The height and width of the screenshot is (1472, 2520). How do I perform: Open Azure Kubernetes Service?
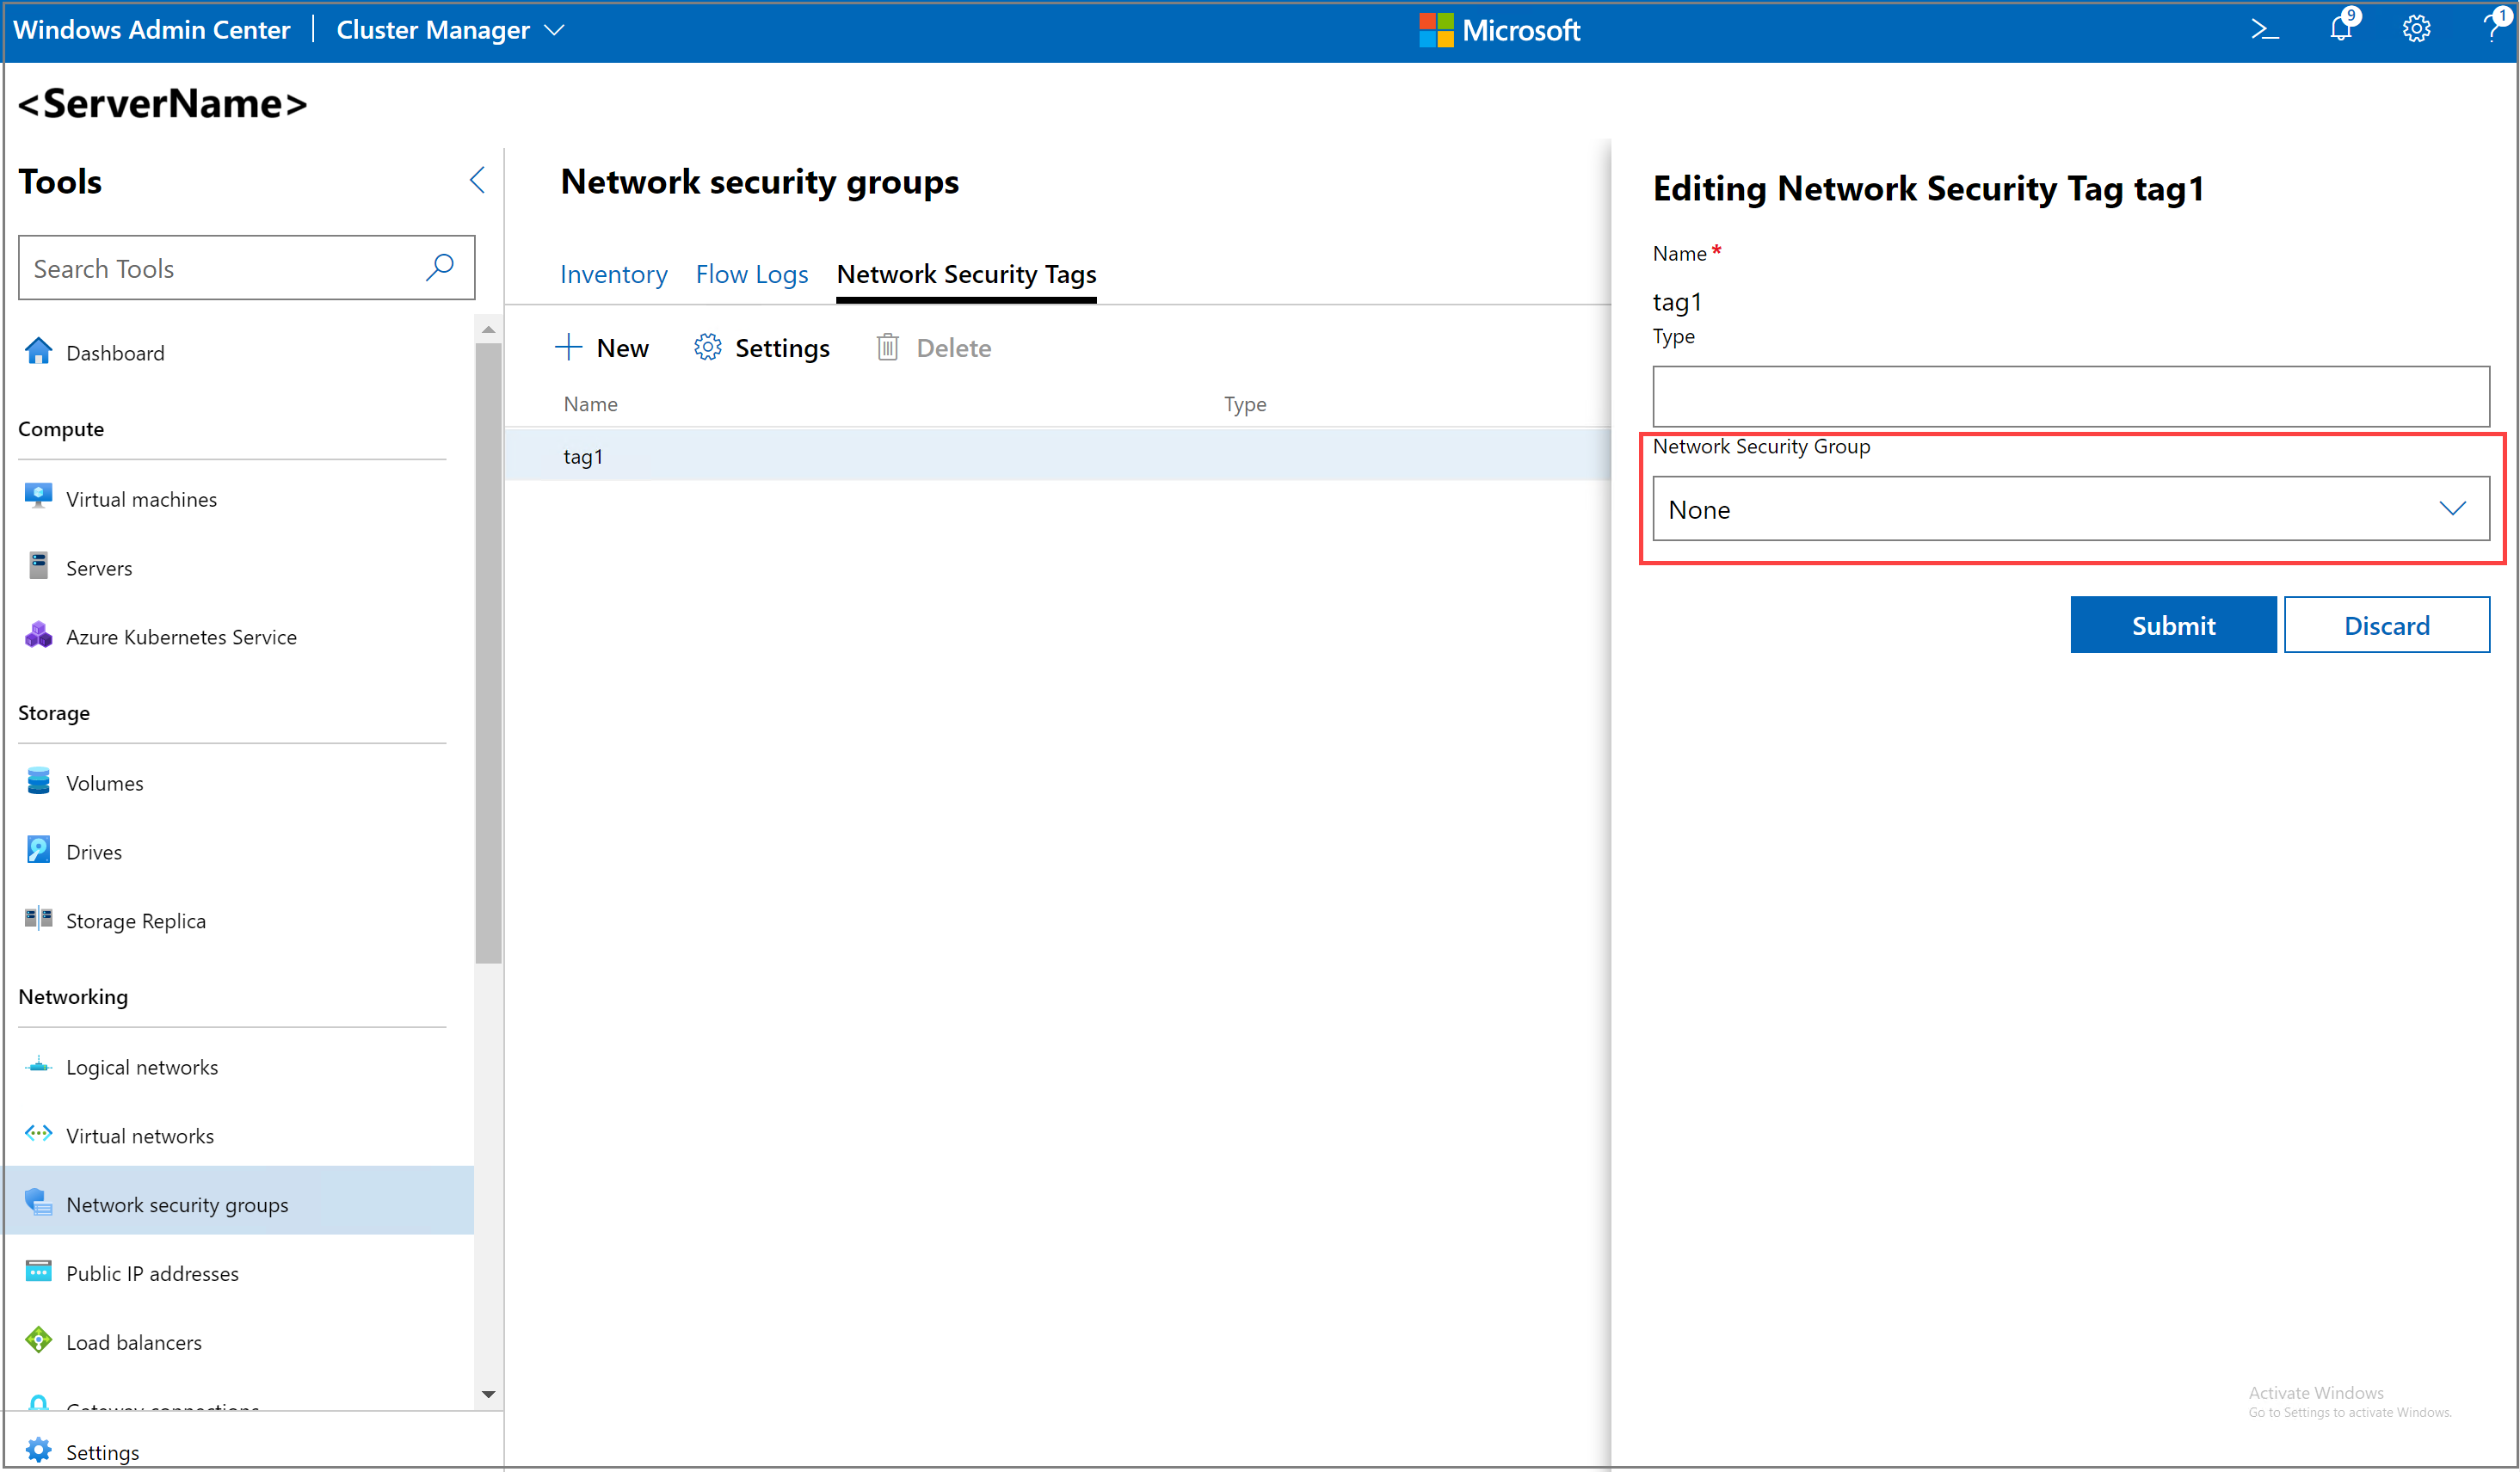coord(181,636)
